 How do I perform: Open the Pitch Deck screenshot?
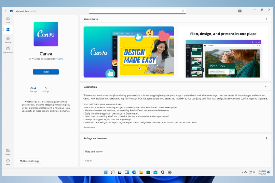[x=223, y=52]
